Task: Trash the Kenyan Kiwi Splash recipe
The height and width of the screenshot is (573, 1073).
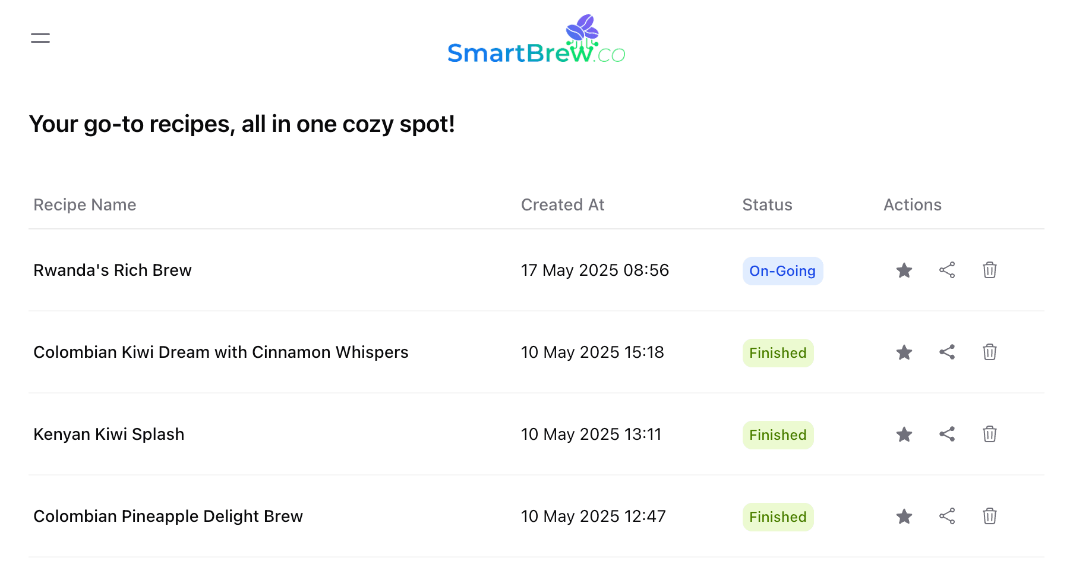Action: pyautogui.click(x=989, y=435)
